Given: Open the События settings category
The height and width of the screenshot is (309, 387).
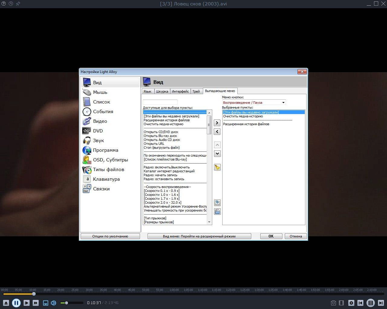Looking at the screenshot, I should tap(110, 111).
